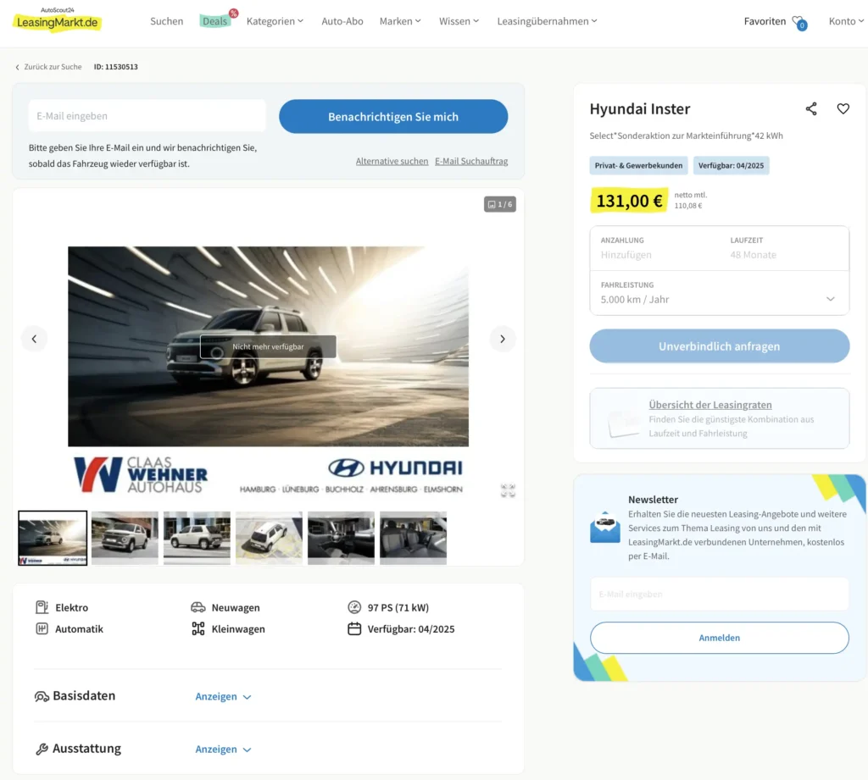Click the Deals percent badge

(234, 14)
